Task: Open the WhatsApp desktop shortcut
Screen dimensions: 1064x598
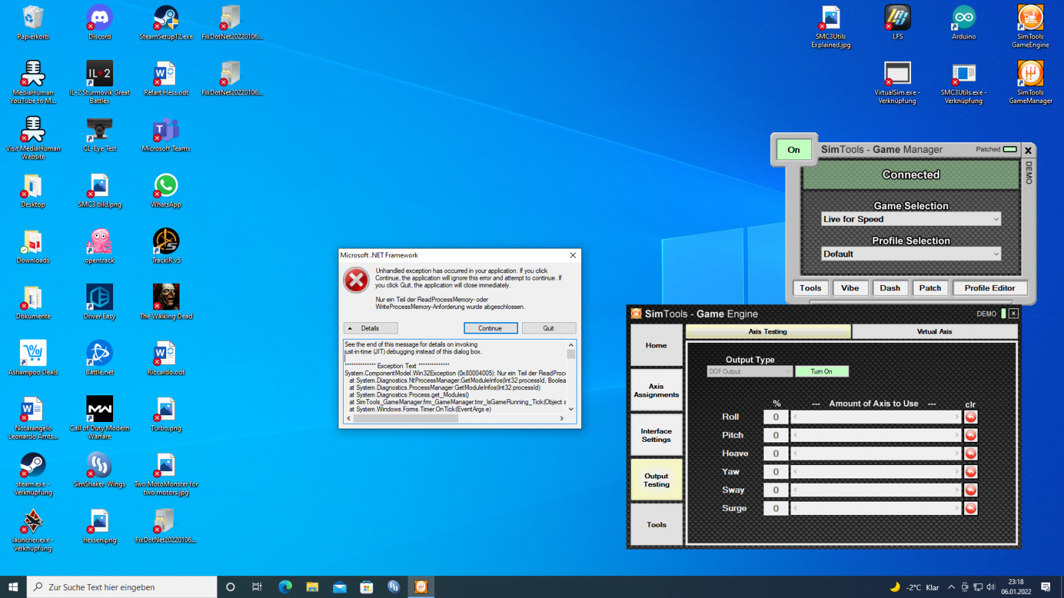Action: [166, 190]
